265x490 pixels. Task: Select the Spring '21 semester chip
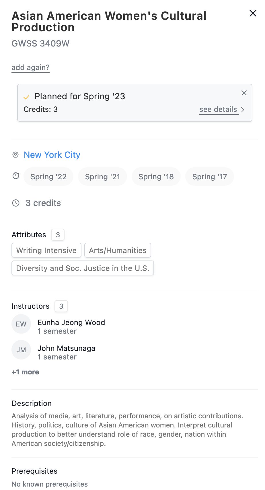102,177
